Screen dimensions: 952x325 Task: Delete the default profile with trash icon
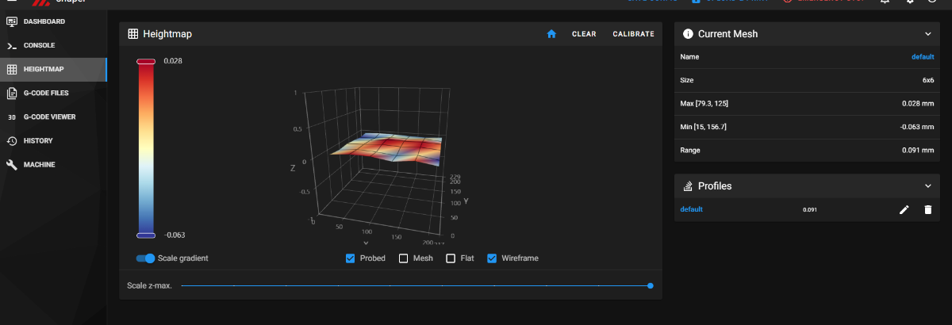coord(928,209)
